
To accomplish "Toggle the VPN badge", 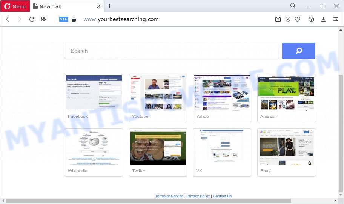I will pos(64,19).
